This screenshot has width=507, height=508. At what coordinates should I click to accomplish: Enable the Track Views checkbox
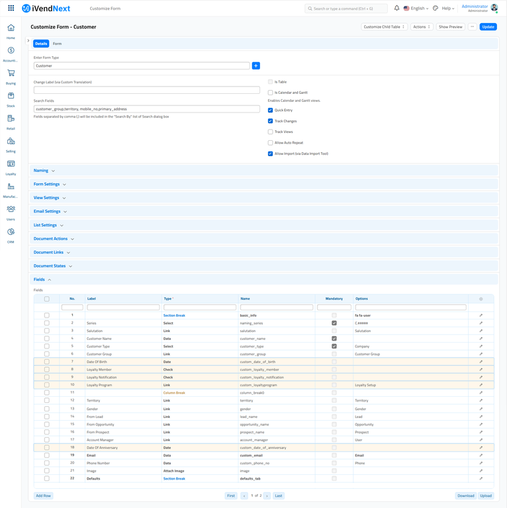(x=270, y=132)
